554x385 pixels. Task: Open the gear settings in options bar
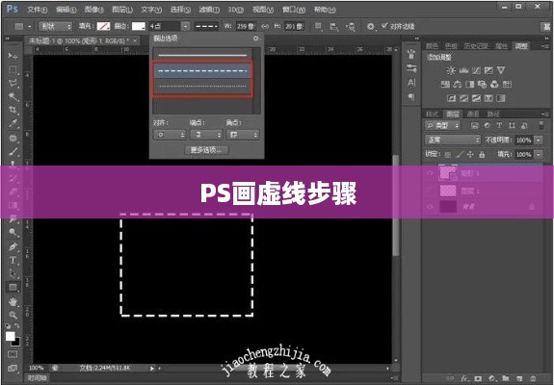click(370, 26)
